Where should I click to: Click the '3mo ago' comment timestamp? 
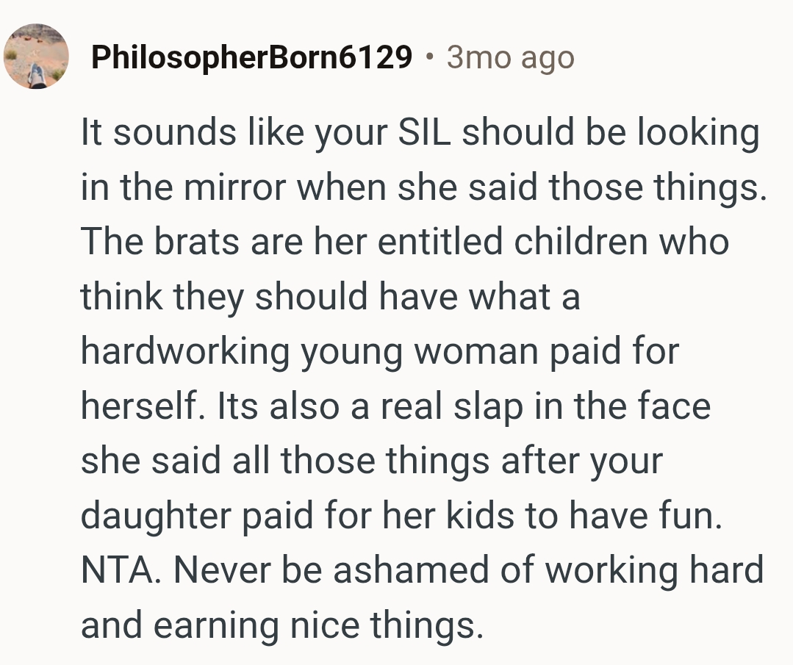coord(510,57)
